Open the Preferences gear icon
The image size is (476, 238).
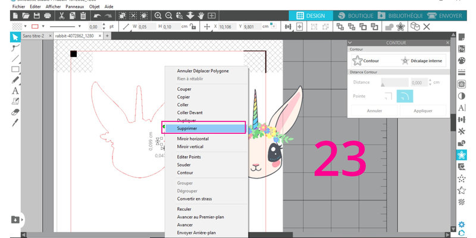[x=461, y=225]
